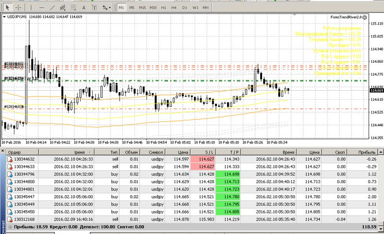The image size is (384, 234).
Task: Pick the vertical line drawing tool
Action: (x=32, y=8)
